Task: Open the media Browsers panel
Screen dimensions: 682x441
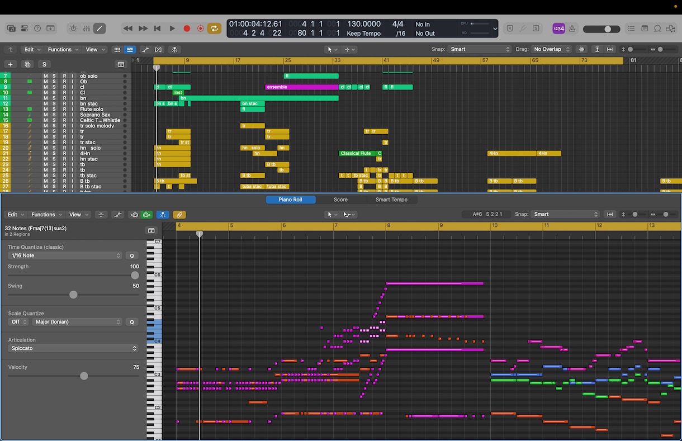Action: pos(670,29)
